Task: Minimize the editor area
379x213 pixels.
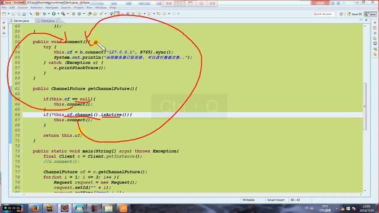Action: (361, 20)
